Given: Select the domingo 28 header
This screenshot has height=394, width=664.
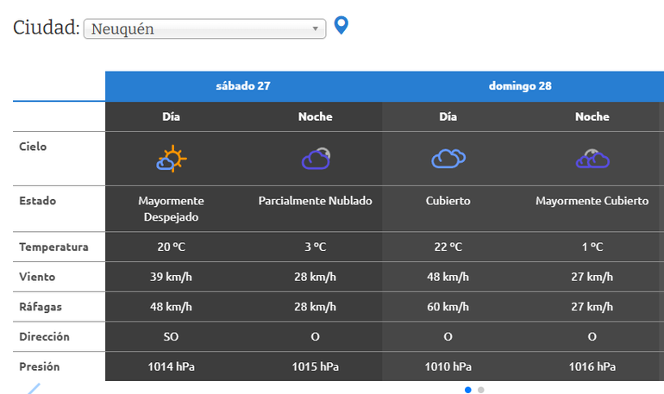Looking at the screenshot, I should [520, 86].
